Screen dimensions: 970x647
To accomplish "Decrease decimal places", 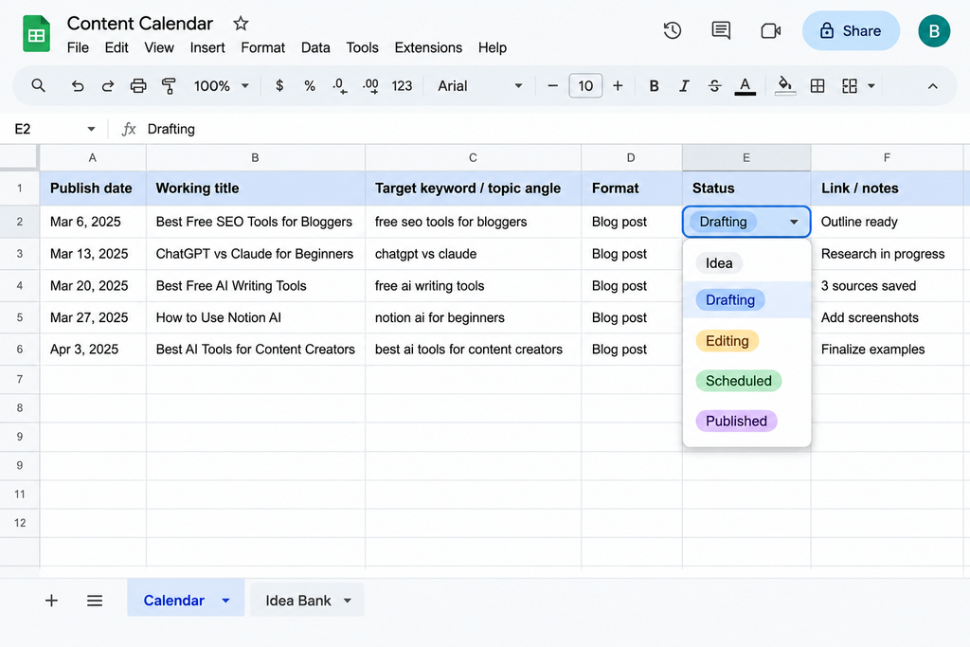I will (340, 86).
